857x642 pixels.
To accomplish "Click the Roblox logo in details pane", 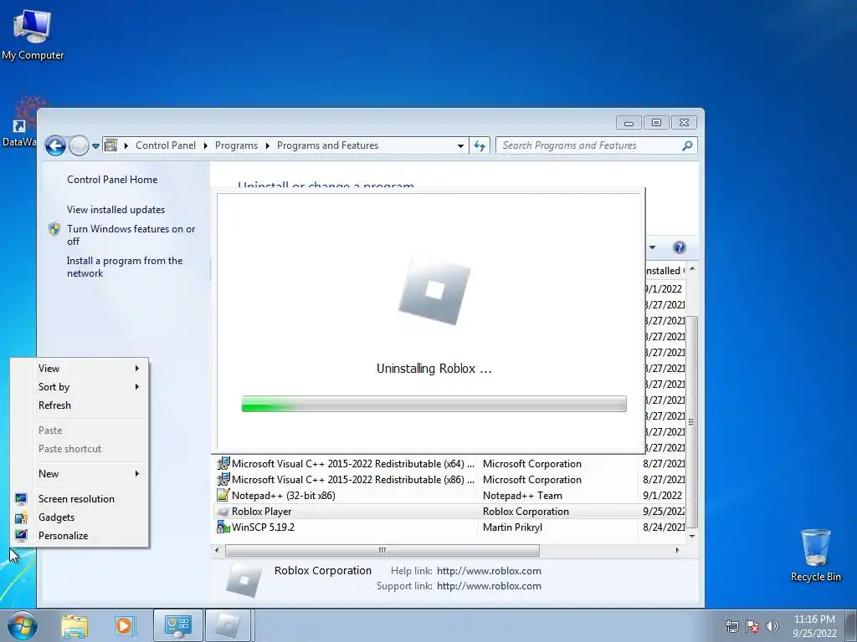I will [244, 578].
